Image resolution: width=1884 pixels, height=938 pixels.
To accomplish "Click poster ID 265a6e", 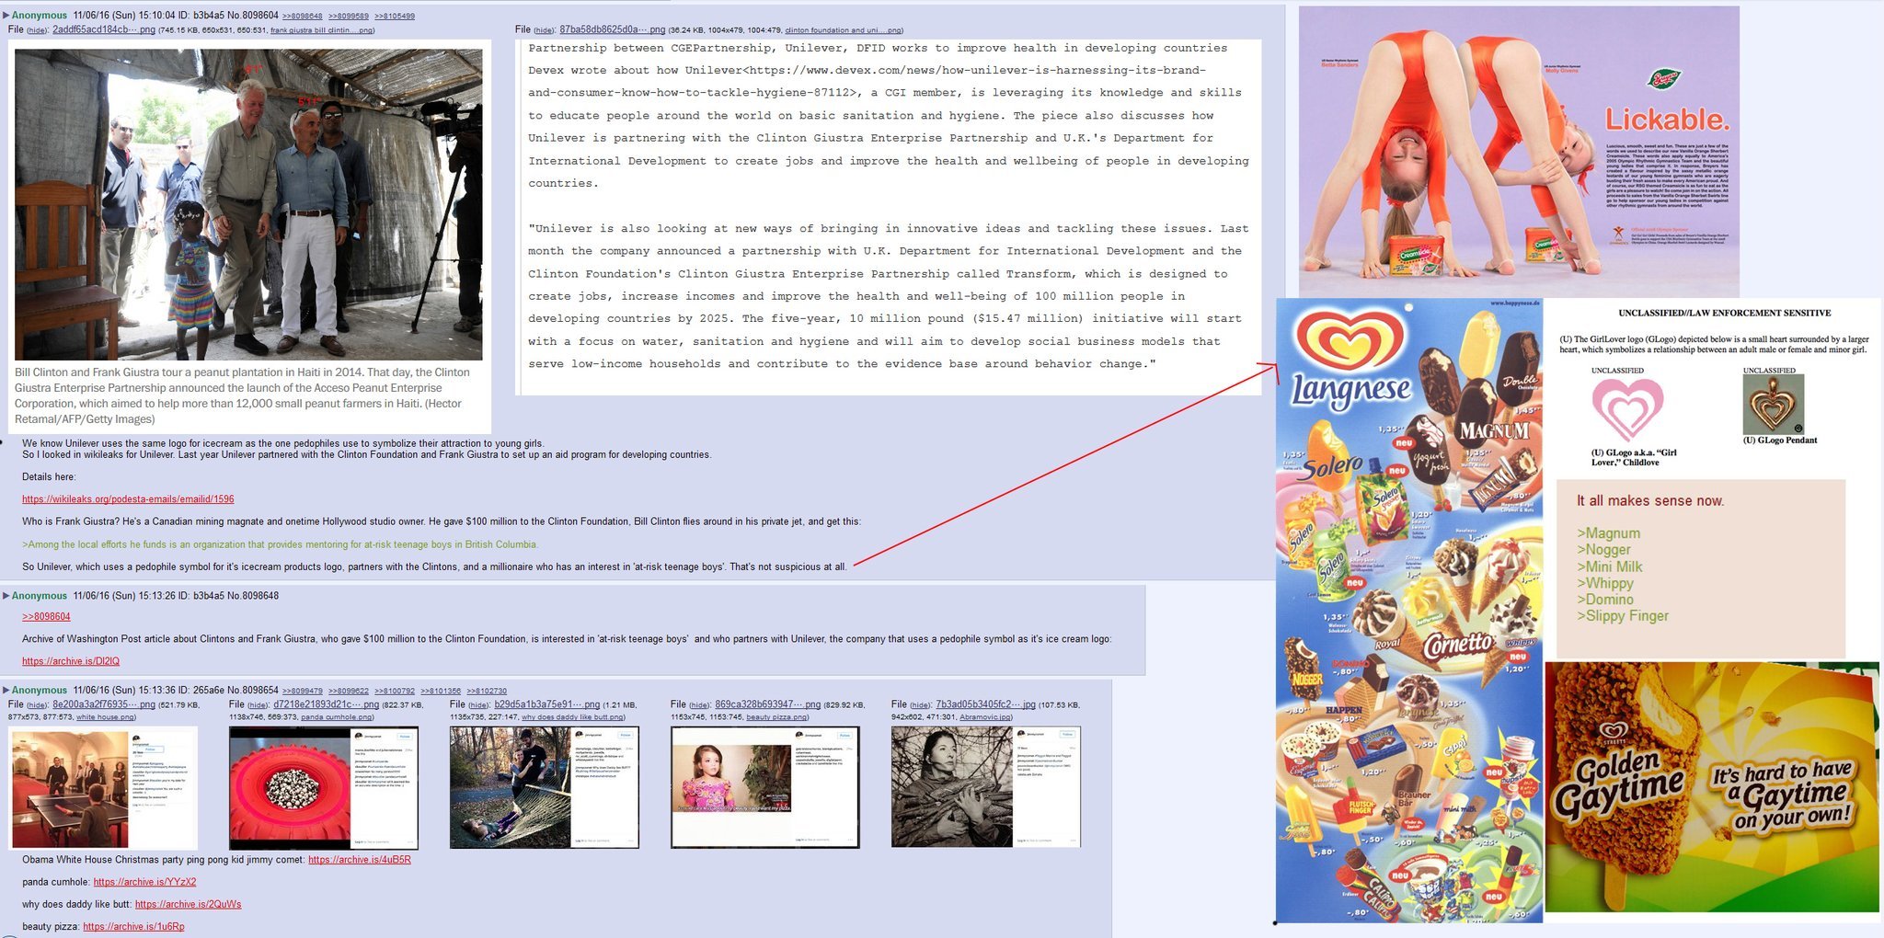I will pyautogui.click(x=211, y=690).
